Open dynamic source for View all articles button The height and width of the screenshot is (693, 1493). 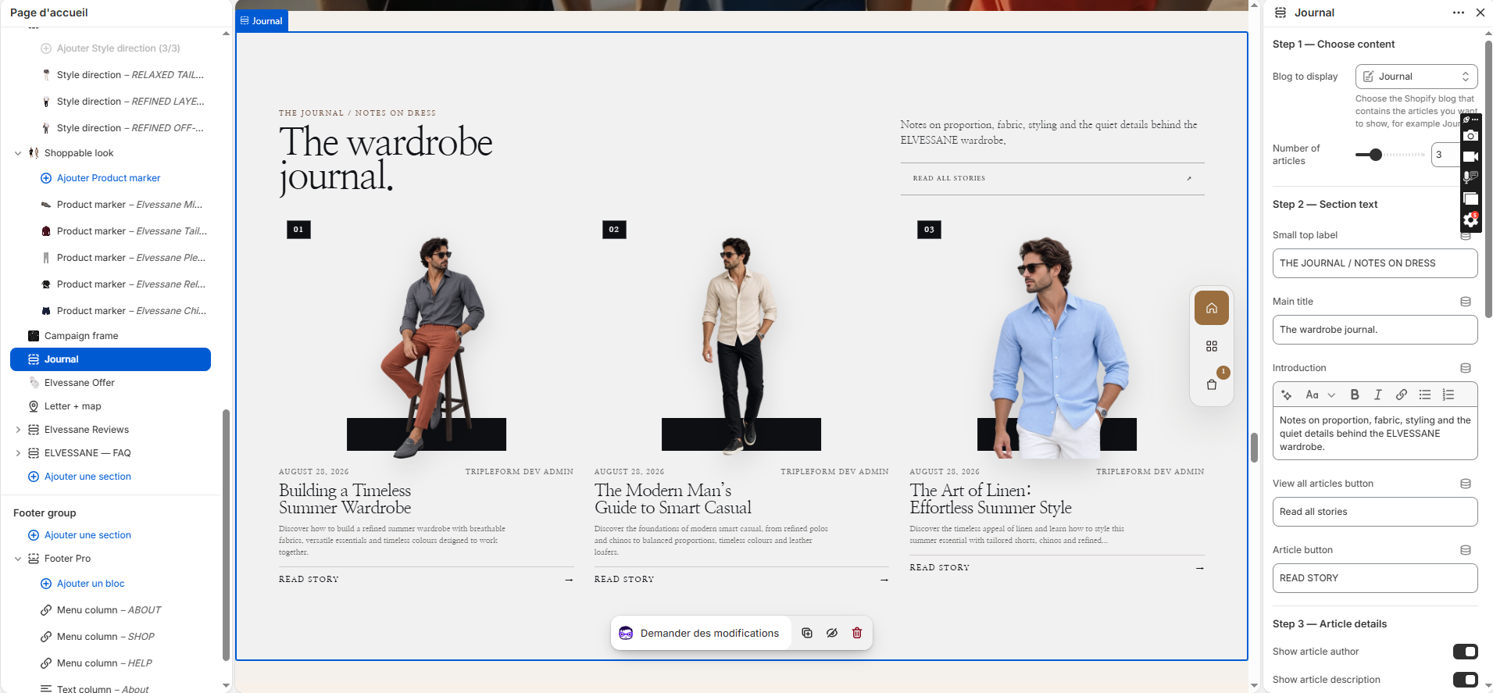pos(1466,484)
